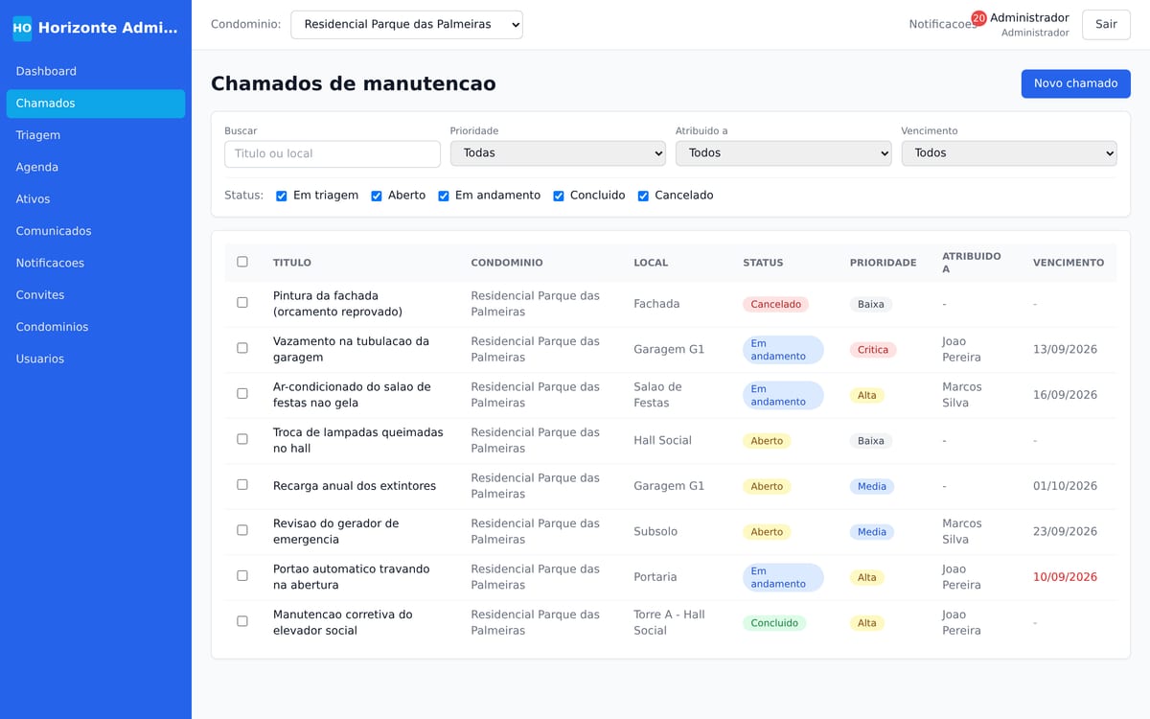
Task: Expand the Prioridade filter dropdown
Action: coord(558,153)
